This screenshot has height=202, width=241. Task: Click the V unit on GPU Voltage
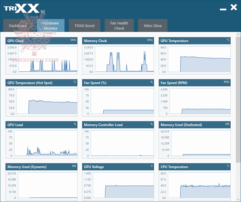pos(152,166)
